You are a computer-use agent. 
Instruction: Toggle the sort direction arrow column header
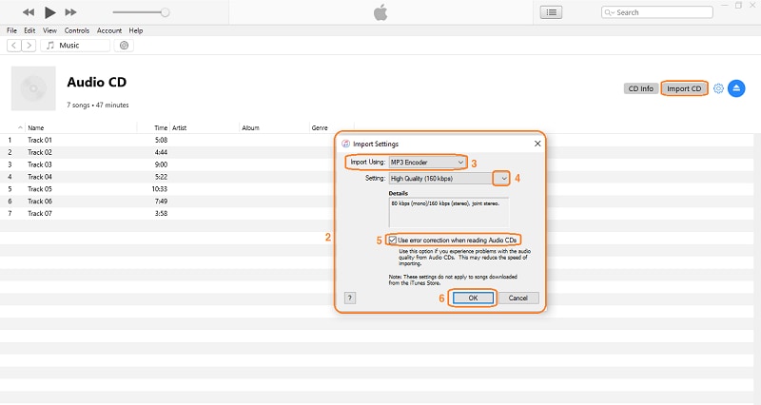tap(20, 128)
